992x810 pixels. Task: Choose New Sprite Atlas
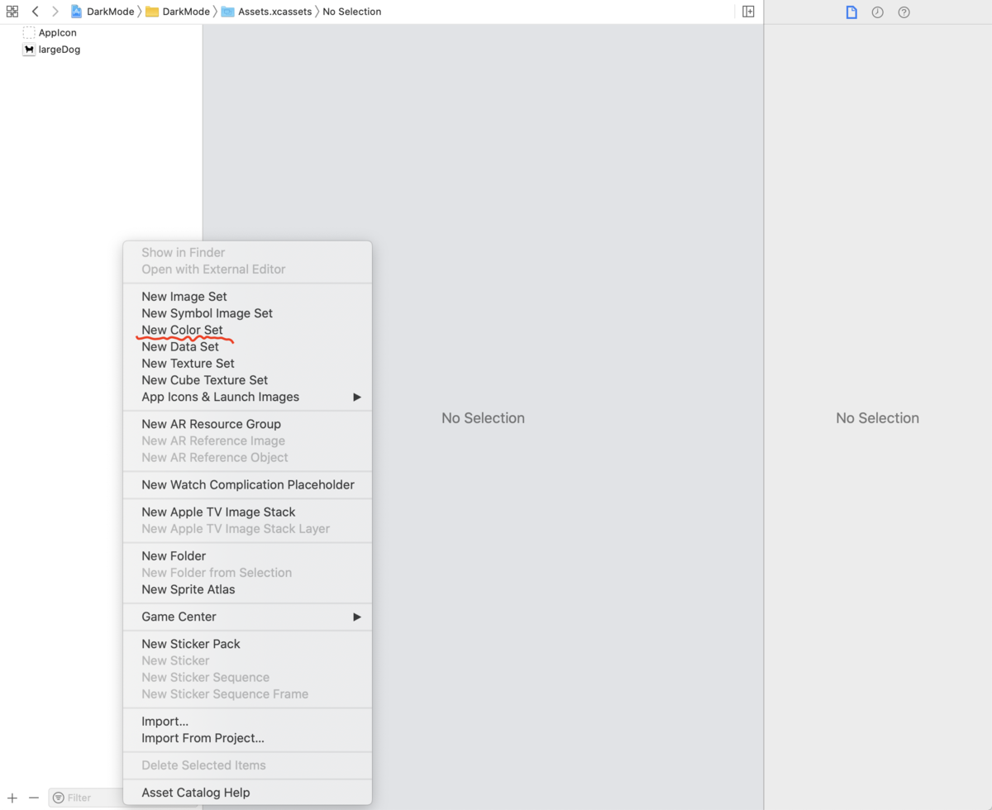coord(247,589)
